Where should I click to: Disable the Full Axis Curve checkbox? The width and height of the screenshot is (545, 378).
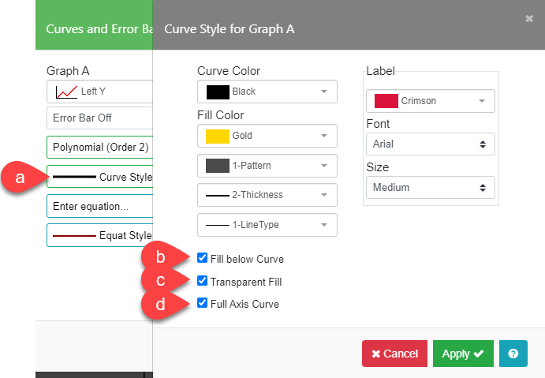[203, 304]
